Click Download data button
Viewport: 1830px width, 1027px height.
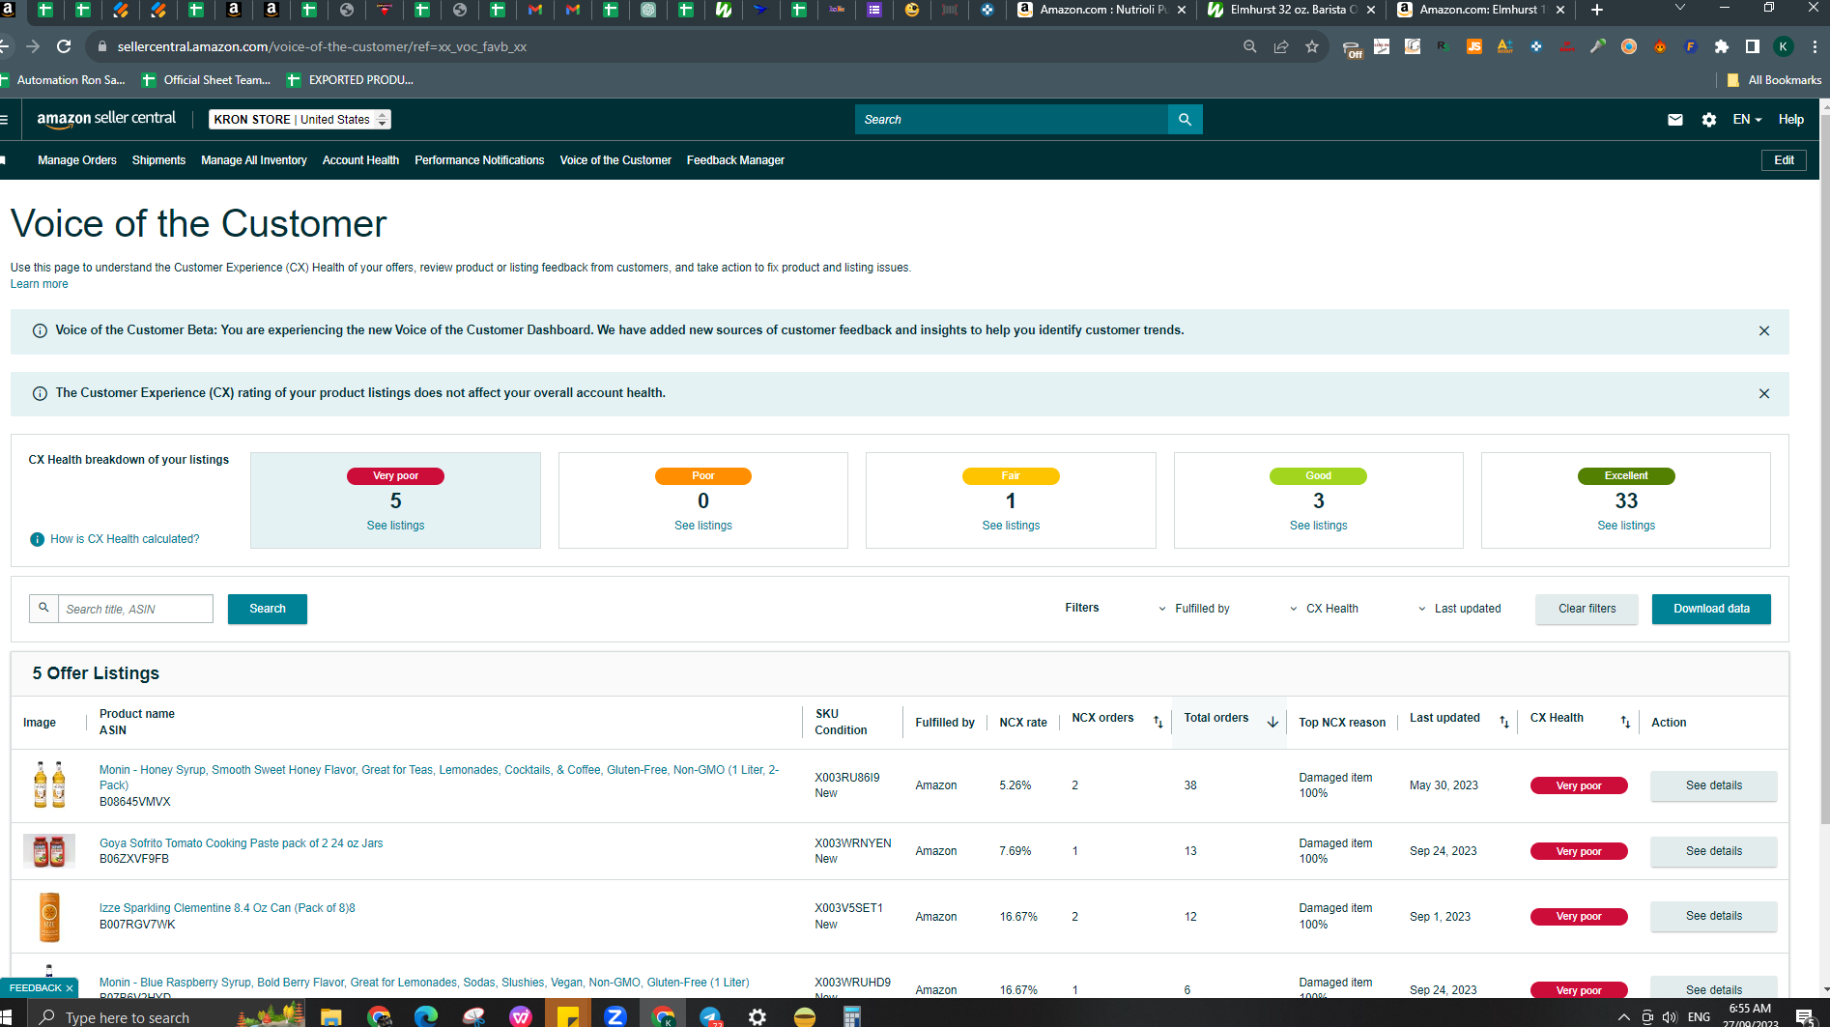pyautogui.click(x=1711, y=609)
